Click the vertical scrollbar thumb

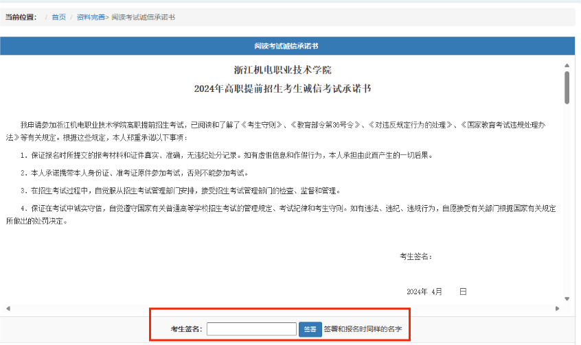tap(567, 88)
